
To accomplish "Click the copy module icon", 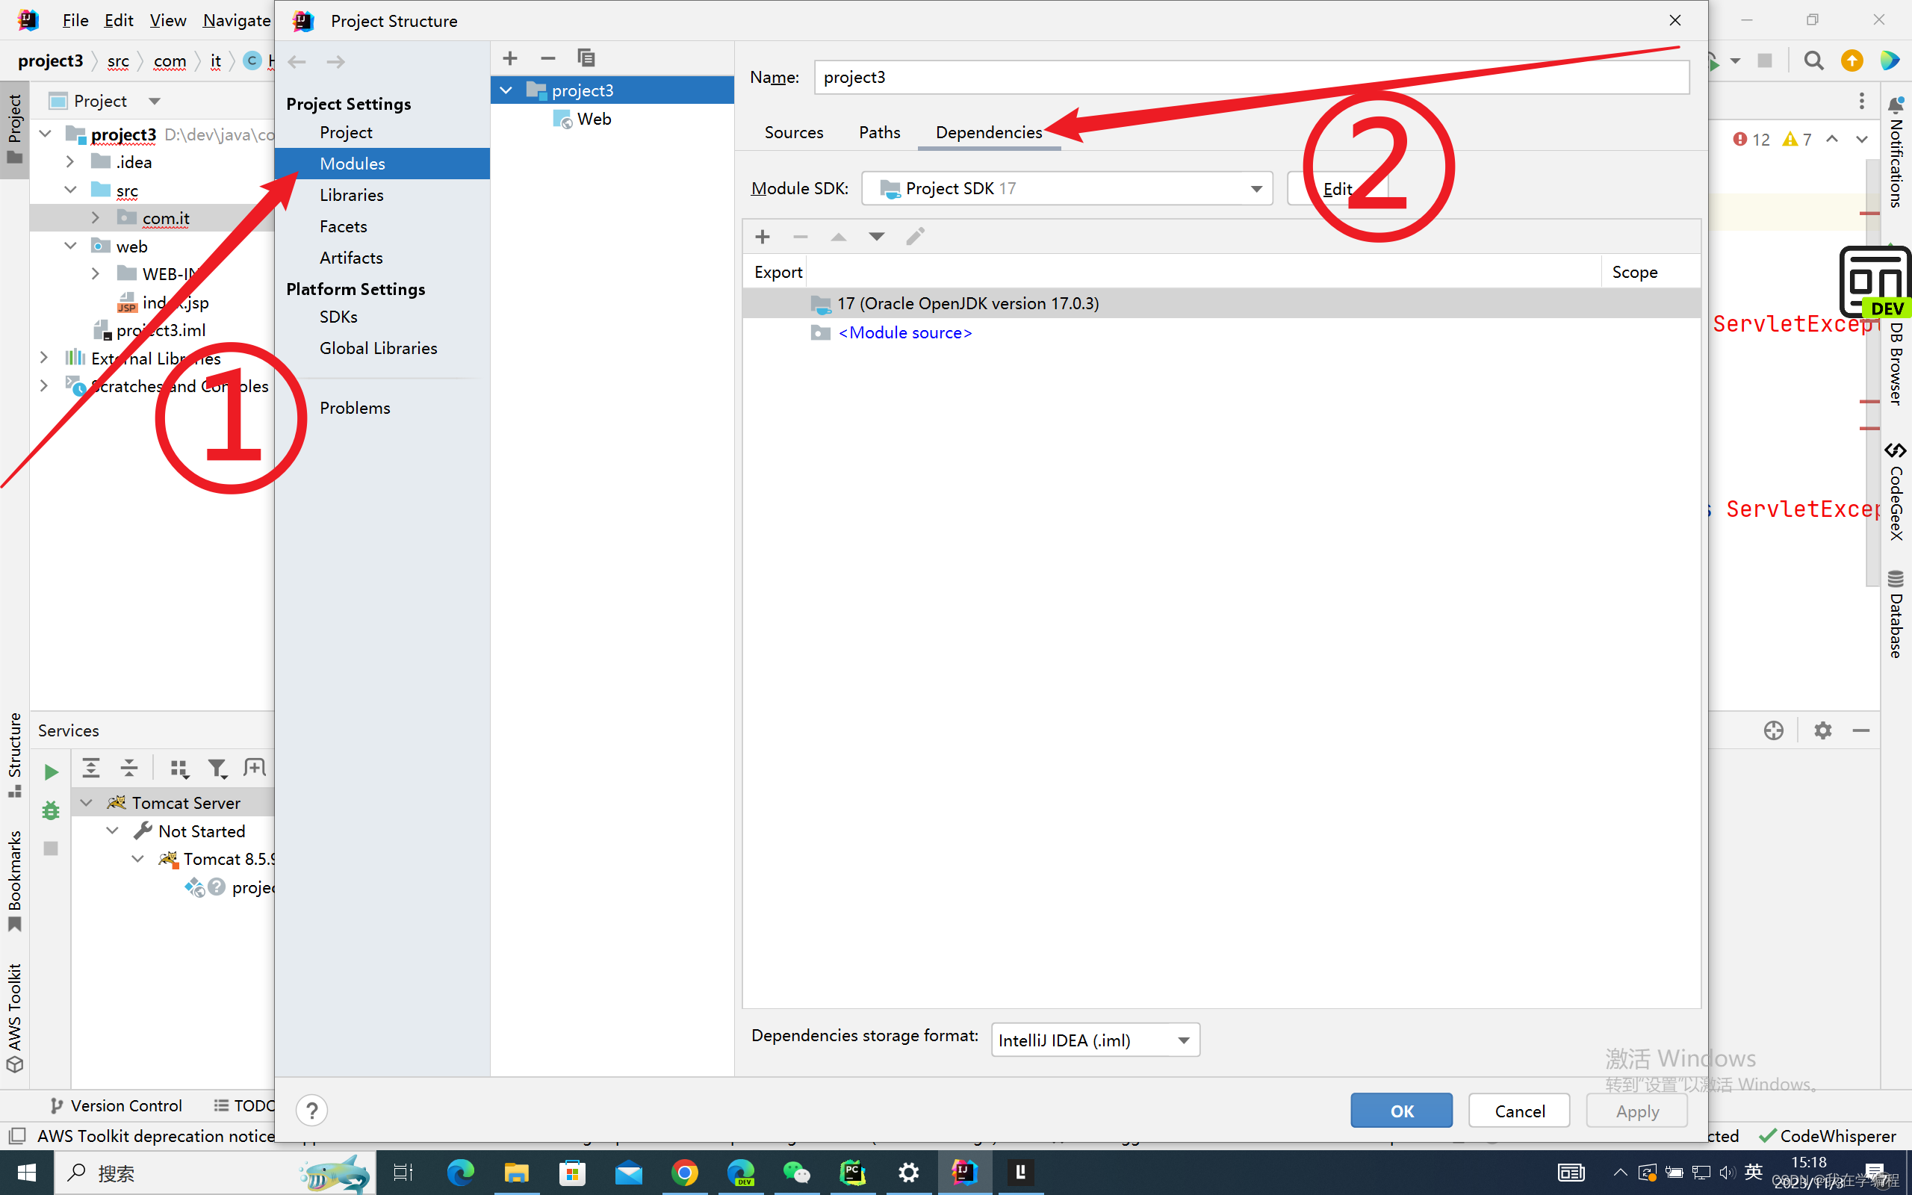I will tap(586, 58).
